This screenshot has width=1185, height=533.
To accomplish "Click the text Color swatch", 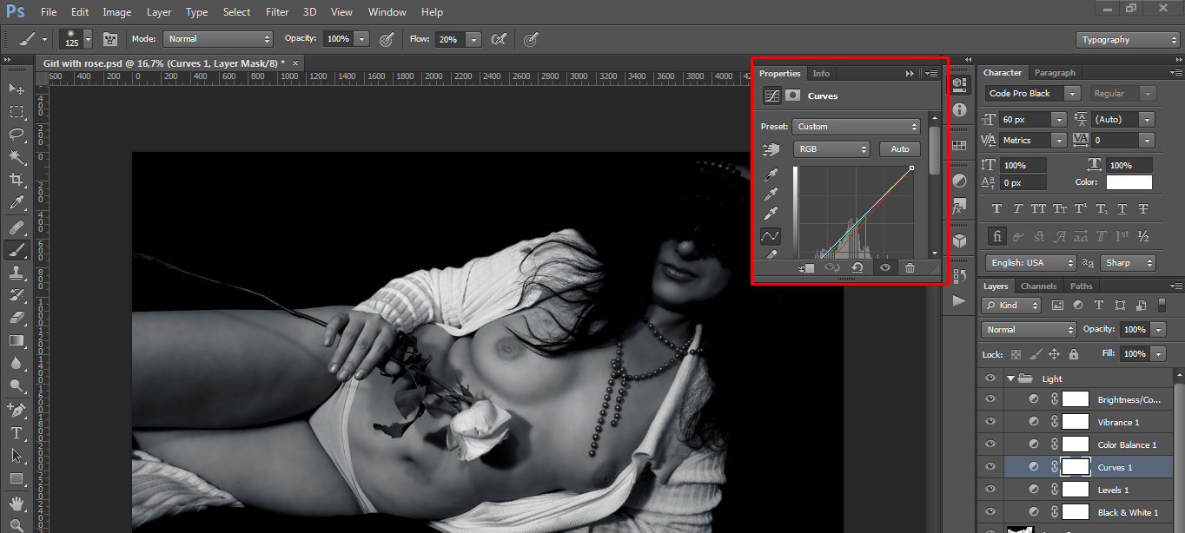I will click(1129, 182).
